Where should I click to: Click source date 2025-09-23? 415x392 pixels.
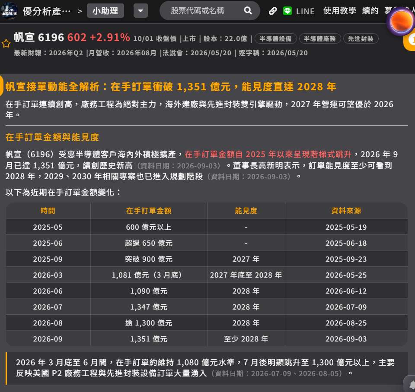(346, 259)
